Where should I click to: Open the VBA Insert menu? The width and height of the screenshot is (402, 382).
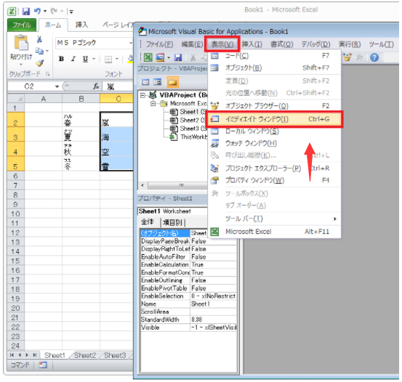252,44
